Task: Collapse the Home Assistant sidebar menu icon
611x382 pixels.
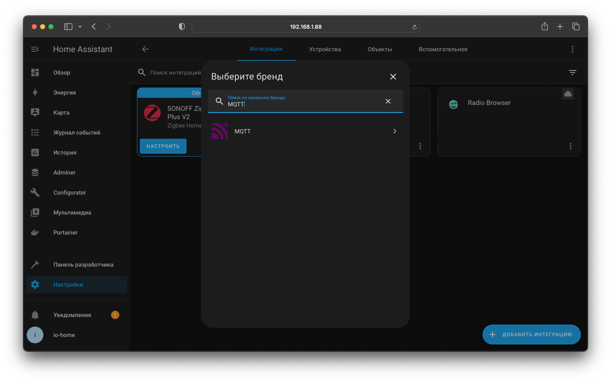Action: coord(35,49)
